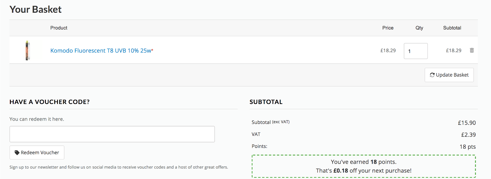Screen dimensions: 491x179
Task: Click the Price column header
Action: click(x=388, y=28)
